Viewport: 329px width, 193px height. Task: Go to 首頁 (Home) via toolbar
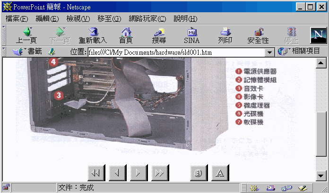126,35
